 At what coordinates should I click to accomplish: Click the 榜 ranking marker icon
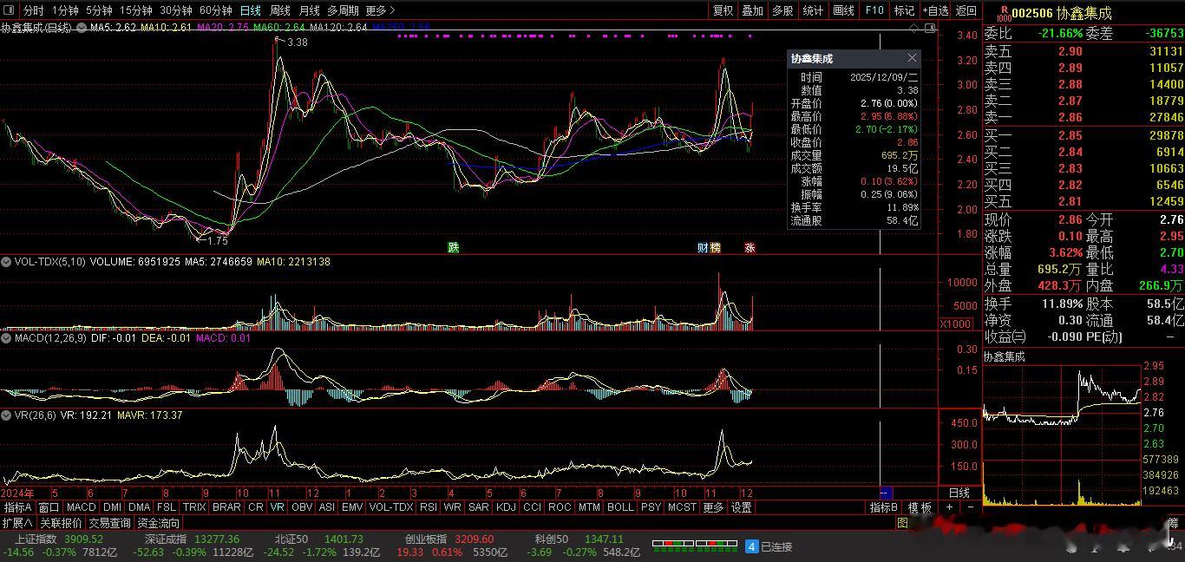[x=715, y=247]
